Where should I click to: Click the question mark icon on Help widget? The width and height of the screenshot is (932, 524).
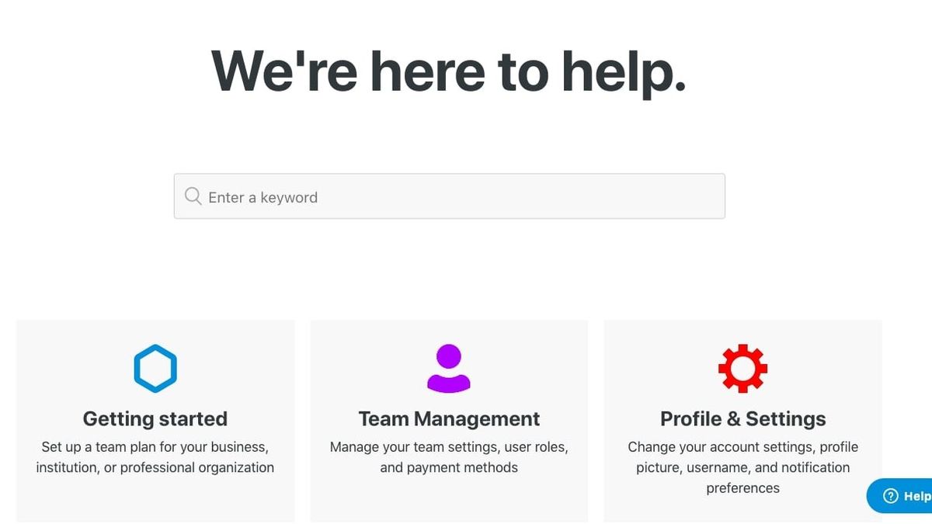pyautogui.click(x=891, y=496)
